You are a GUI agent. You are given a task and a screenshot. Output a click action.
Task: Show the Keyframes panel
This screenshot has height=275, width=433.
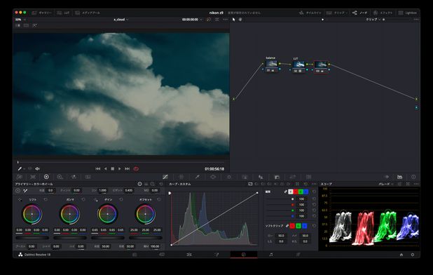(x=387, y=177)
